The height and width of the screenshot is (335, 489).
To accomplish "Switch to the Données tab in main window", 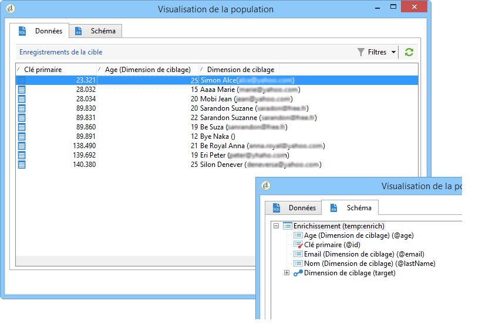I will pos(39,31).
